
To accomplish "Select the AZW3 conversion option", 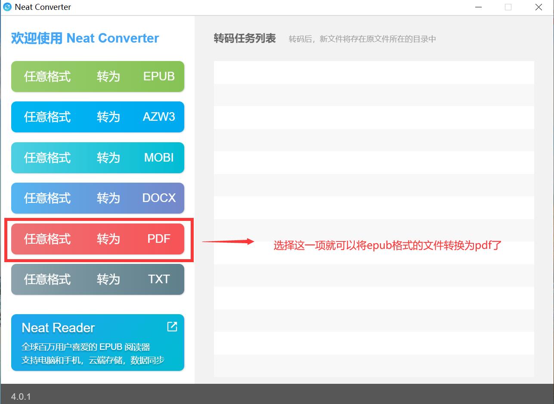I will (x=98, y=116).
